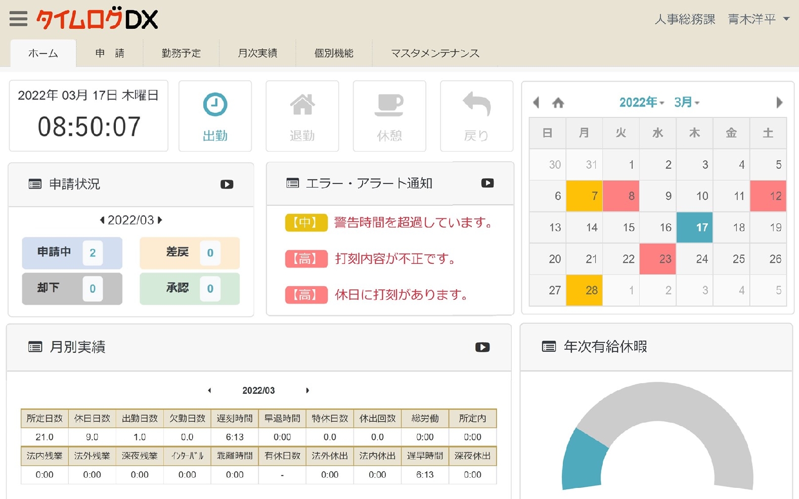Select yellow-highlighted date 28
The width and height of the screenshot is (799, 499).
tap(584, 290)
